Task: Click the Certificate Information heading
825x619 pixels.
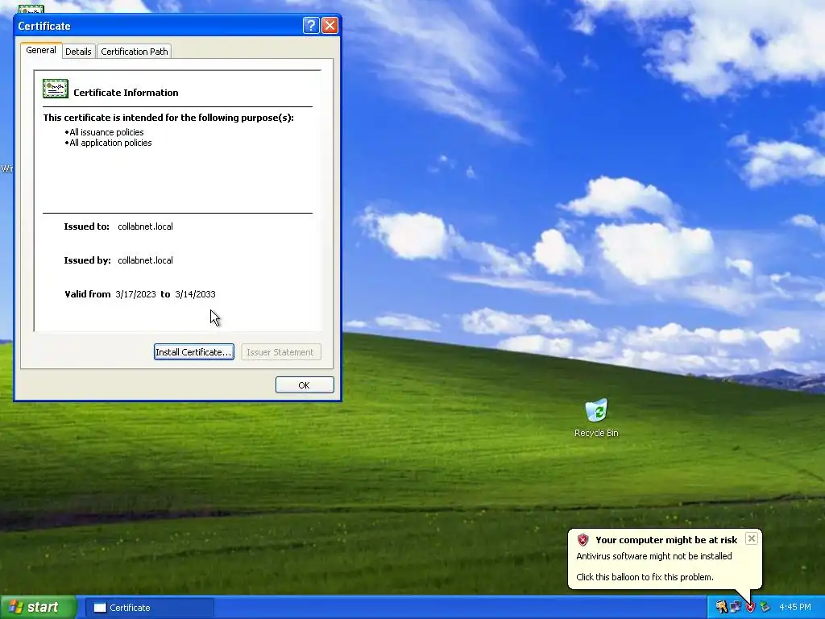Action: coord(126,93)
